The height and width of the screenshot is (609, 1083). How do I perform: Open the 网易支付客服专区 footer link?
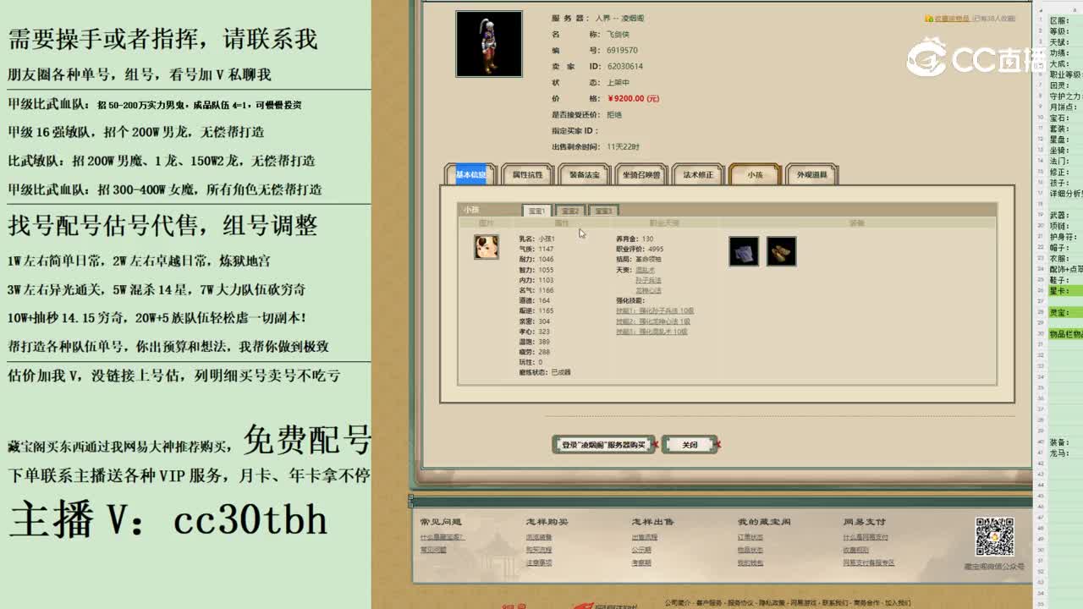point(869,562)
